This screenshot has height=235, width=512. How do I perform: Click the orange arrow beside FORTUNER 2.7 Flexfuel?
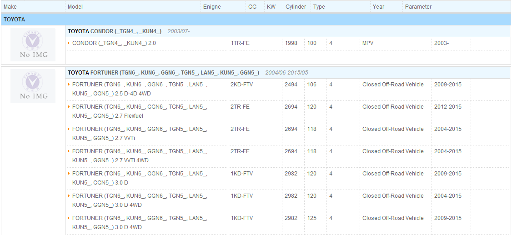[x=69, y=107]
